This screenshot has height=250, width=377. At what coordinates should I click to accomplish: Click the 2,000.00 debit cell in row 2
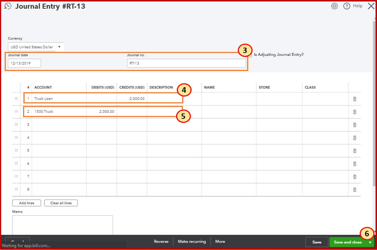102,112
